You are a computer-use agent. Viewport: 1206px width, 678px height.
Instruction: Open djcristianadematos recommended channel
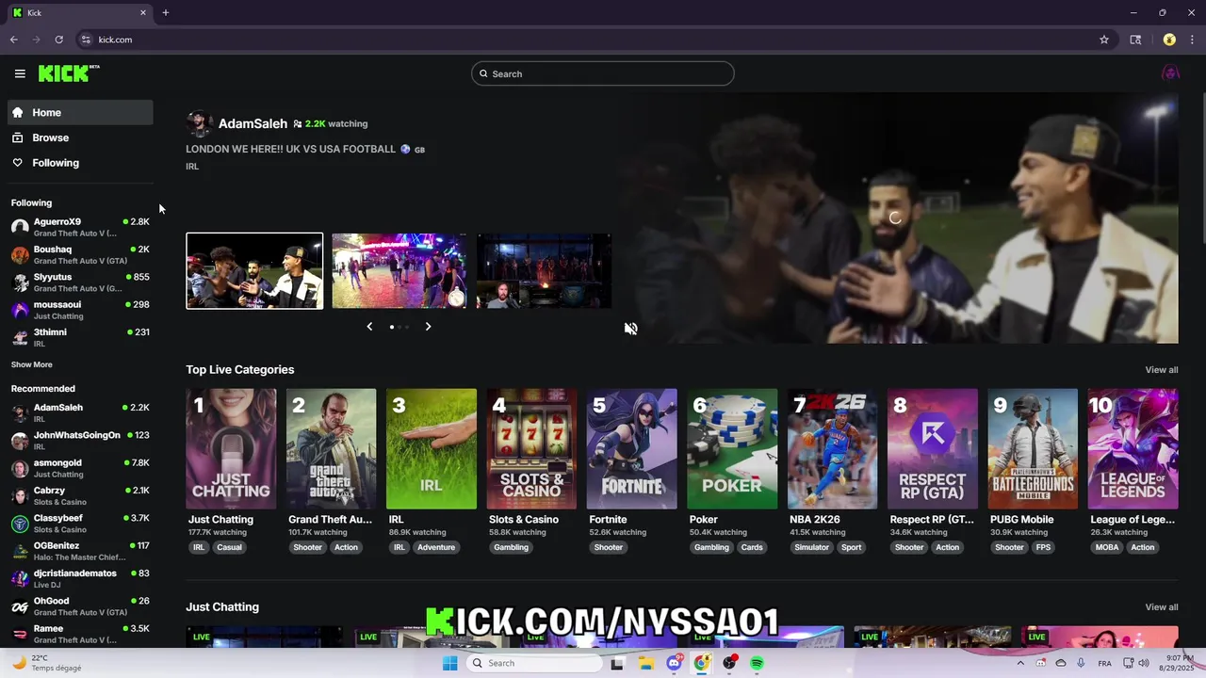pyautogui.click(x=80, y=578)
